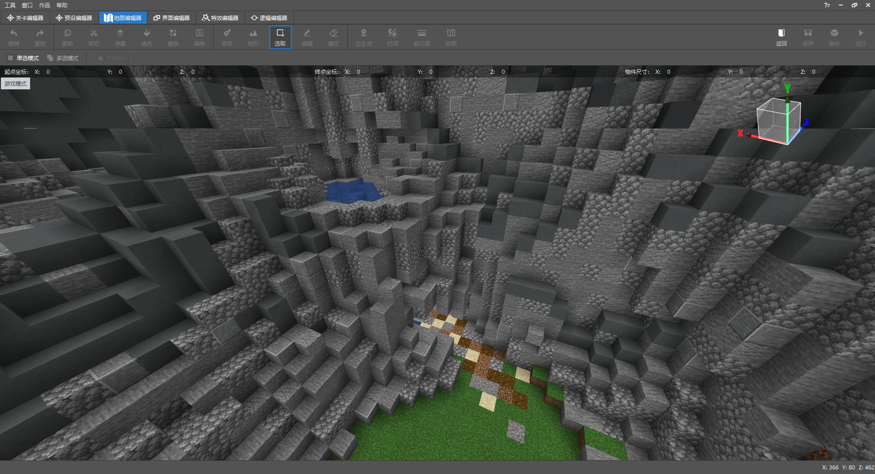Image resolution: width=875 pixels, height=474 pixels.
Task: Select the Edit (编辑) pencil tool
Action: click(x=307, y=37)
